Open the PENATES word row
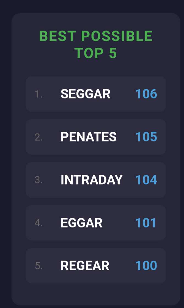This screenshot has height=308, width=184. tap(96, 137)
